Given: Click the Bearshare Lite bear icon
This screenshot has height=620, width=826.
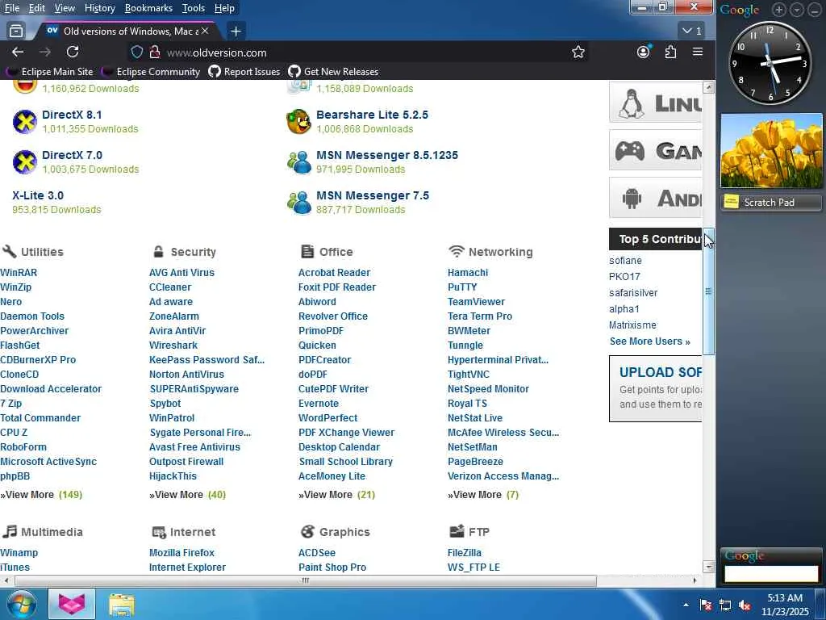Looking at the screenshot, I should click(298, 122).
